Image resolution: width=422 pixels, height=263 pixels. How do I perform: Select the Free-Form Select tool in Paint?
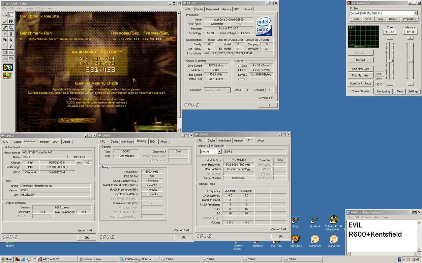[x=5, y=15]
